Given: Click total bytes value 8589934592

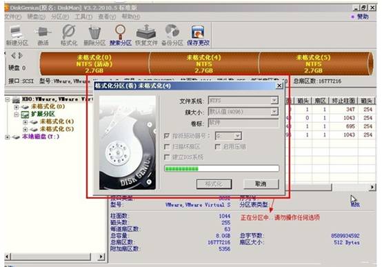Looking at the screenshot, I should tap(345, 236).
